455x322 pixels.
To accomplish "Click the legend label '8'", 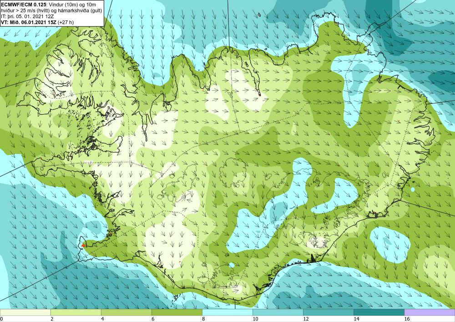I will point(203,319).
